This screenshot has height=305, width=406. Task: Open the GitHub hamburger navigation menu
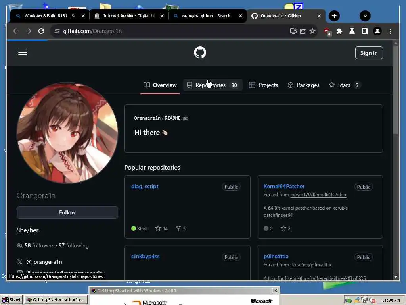(x=23, y=53)
